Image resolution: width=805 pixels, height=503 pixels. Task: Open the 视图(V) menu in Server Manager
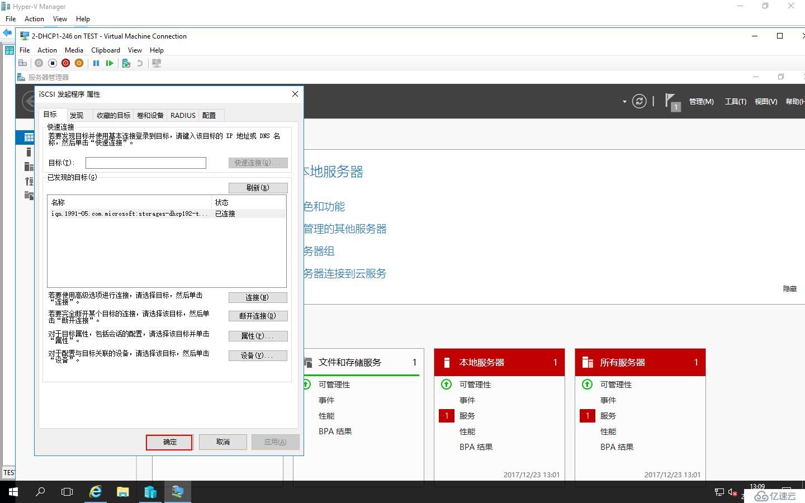pyautogui.click(x=766, y=102)
